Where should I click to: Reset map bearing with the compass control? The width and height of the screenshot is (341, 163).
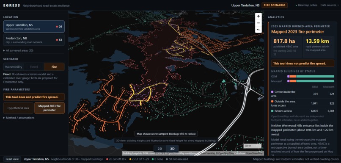tap(258, 29)
